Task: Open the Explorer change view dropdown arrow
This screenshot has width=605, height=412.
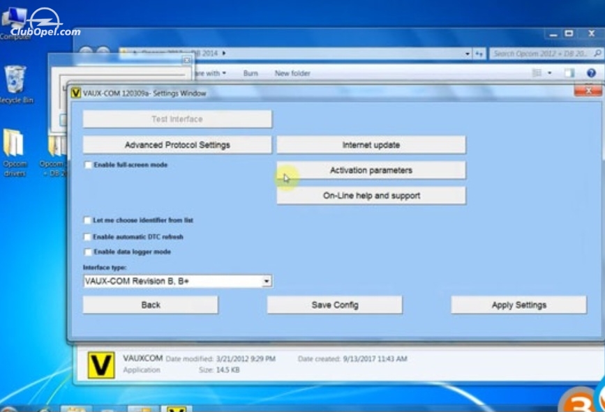Action: (x=549, y=73)
